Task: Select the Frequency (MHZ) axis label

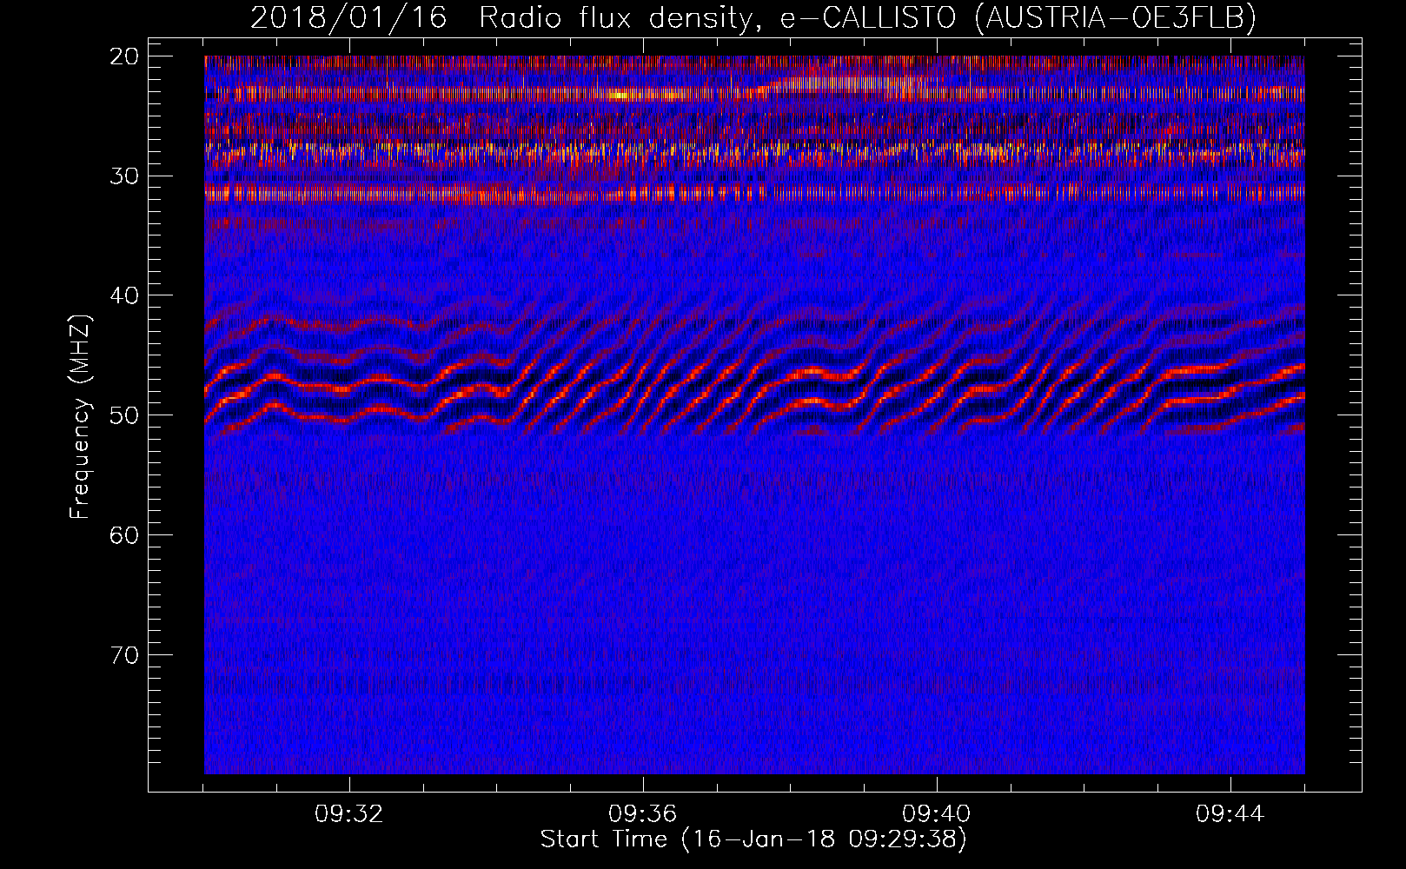Action: click(80, 417)
